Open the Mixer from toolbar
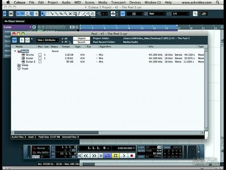 36,14
